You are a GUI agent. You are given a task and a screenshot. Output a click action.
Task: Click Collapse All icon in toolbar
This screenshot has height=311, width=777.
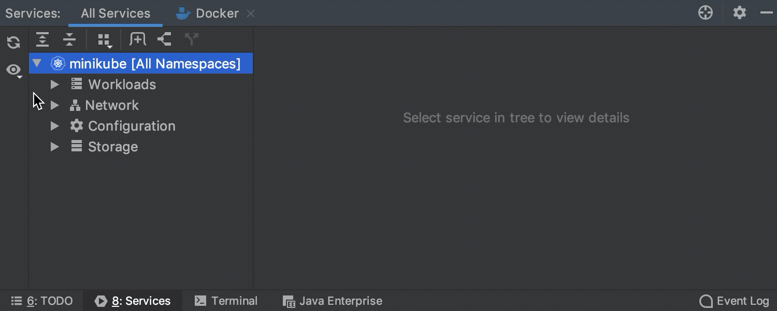pyautogui.click(x=69, y=39)
